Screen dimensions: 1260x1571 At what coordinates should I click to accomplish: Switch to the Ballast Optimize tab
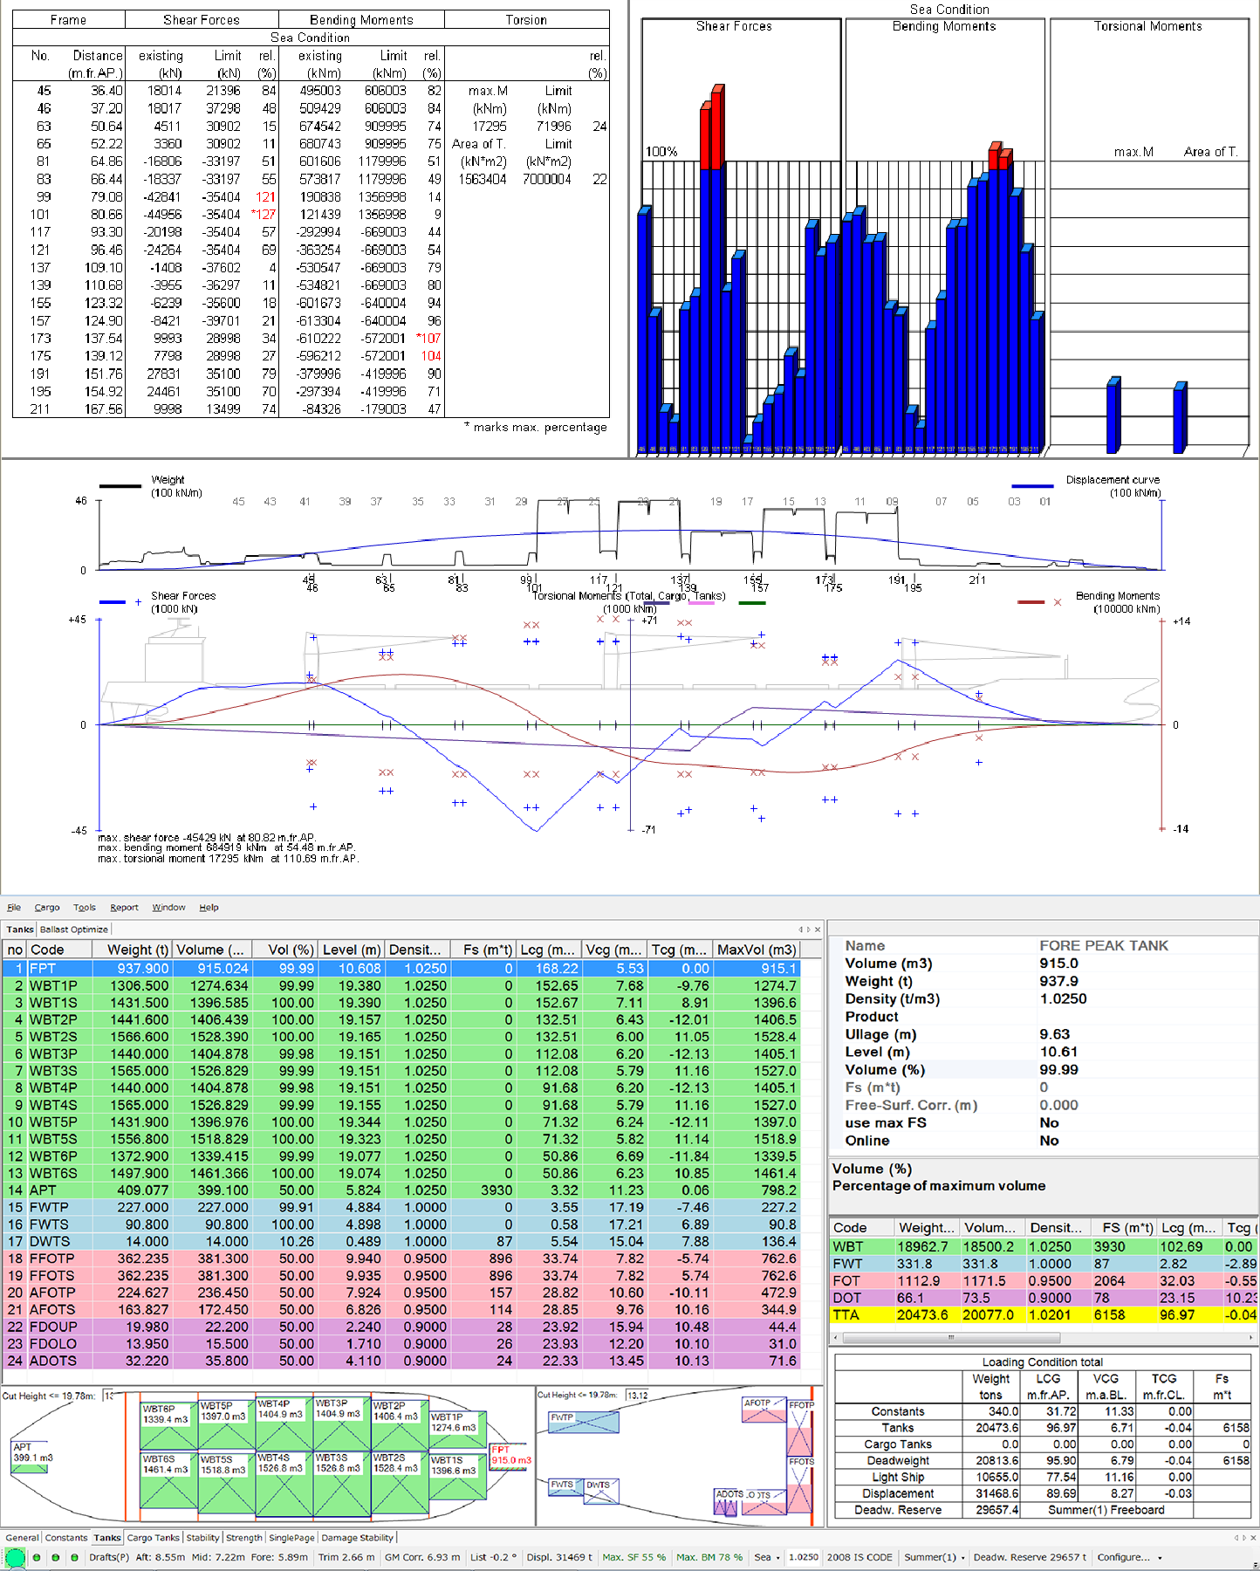click(74, 930)
